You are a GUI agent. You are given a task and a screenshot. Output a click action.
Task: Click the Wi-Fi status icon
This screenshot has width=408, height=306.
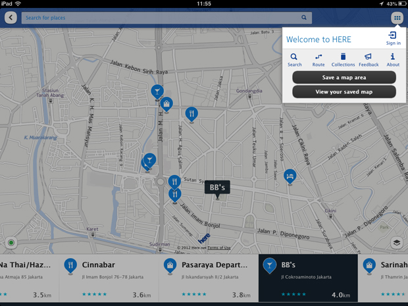[x=18, y=4]
